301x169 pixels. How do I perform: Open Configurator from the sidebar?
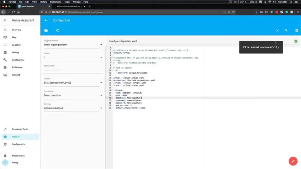click(18, 60)
